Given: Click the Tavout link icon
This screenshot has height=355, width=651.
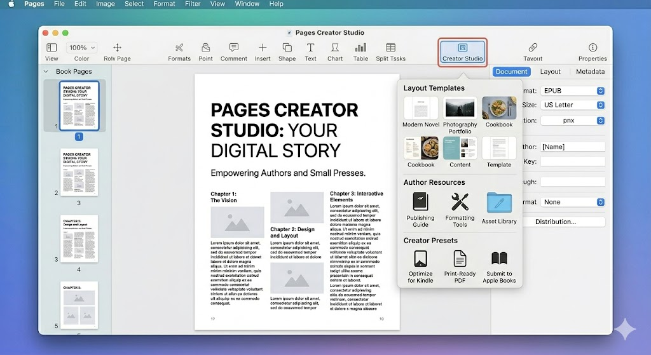Looking at the screenshot, I should coord(533,47).
